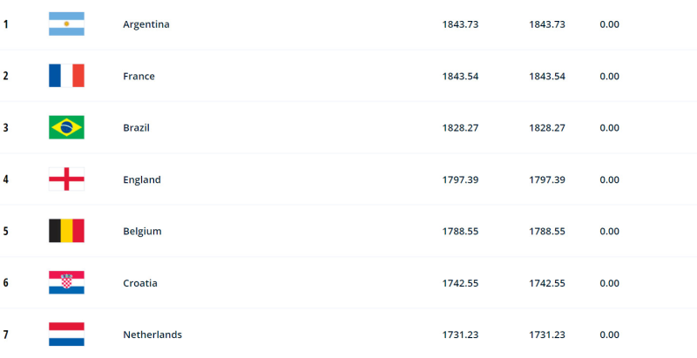Click the Belgium flag icon
697x358 pixels.
point(66,231)
